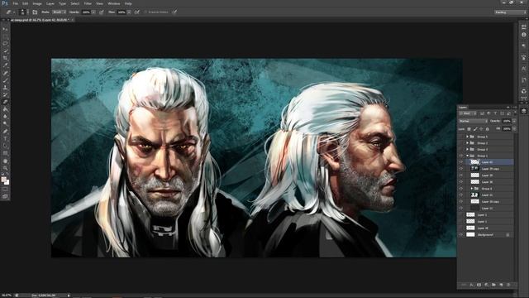Select the Rectangle shape tool
Image resolution: width=529 pixels, height=298 pixels.
5,153
